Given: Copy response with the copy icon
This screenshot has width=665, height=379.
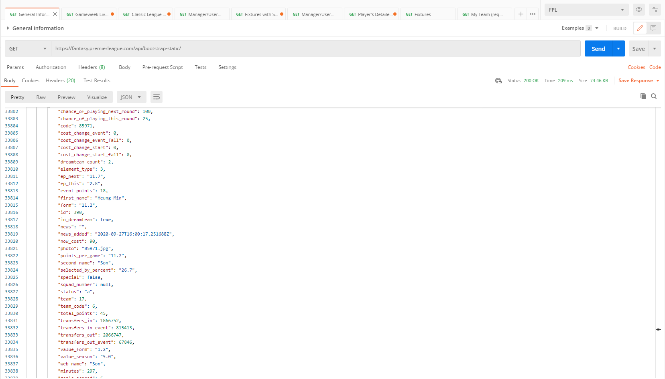Looking at the screenshot, I should tap(643, 96).
